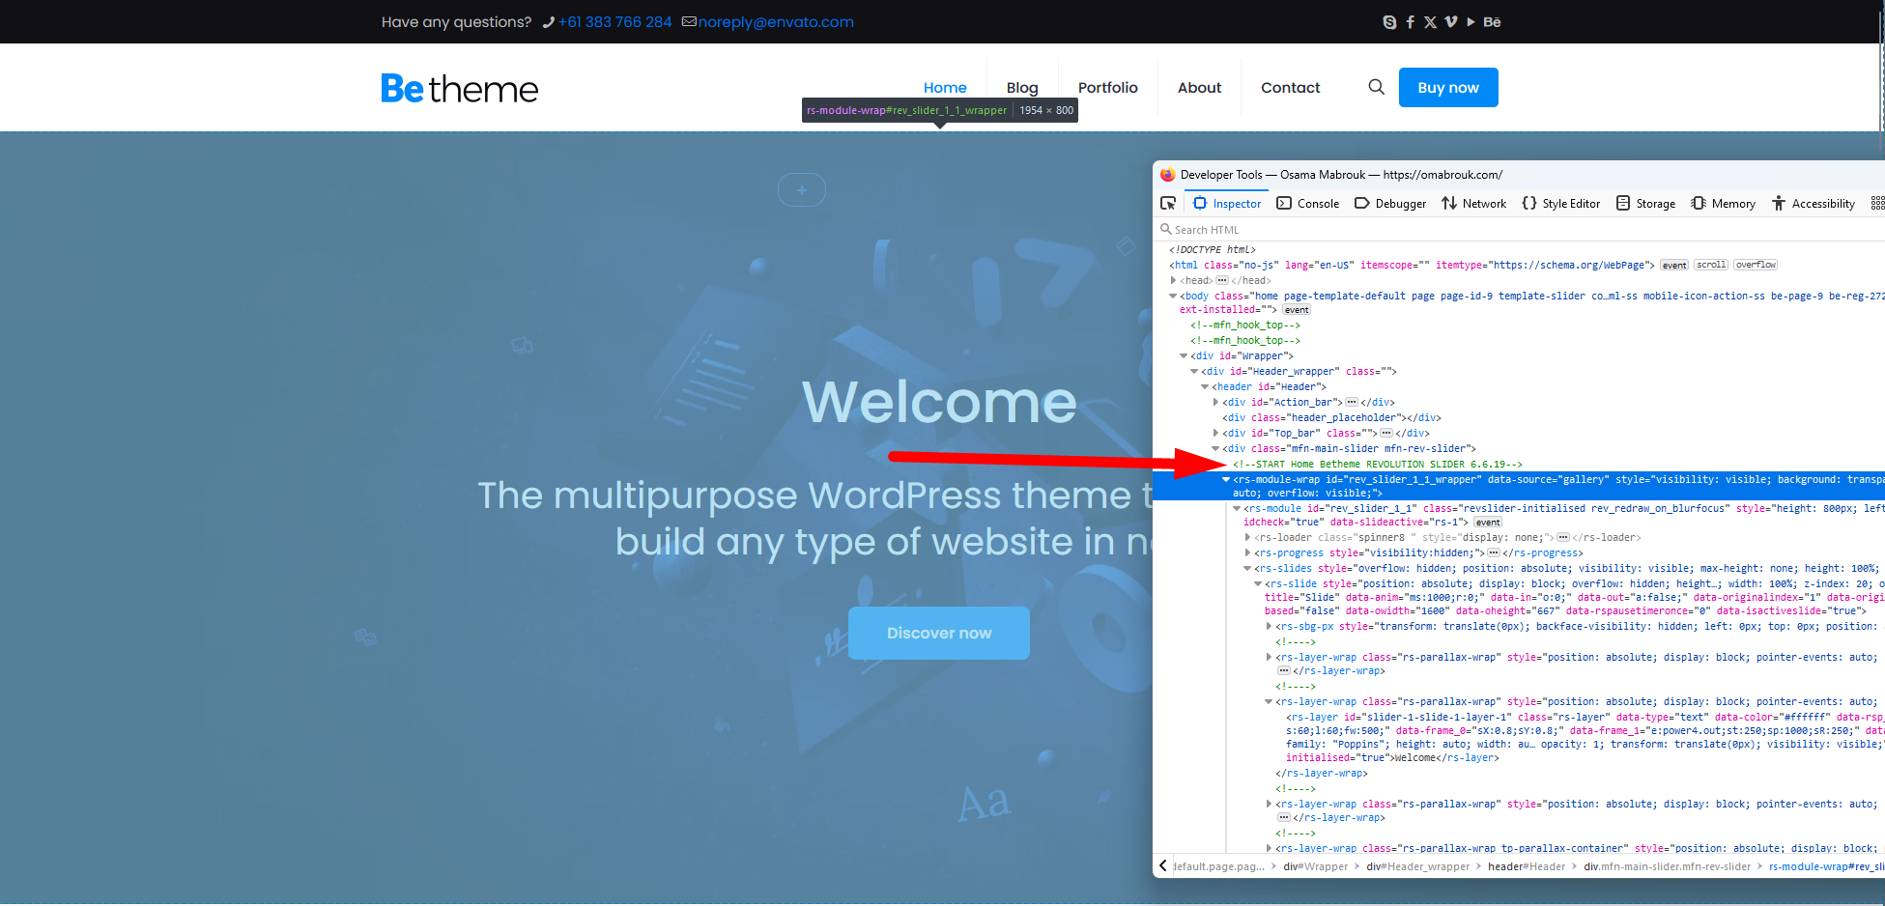Collapse the rs-module#rev_slider_1_1 node

tap(1237, 508)
